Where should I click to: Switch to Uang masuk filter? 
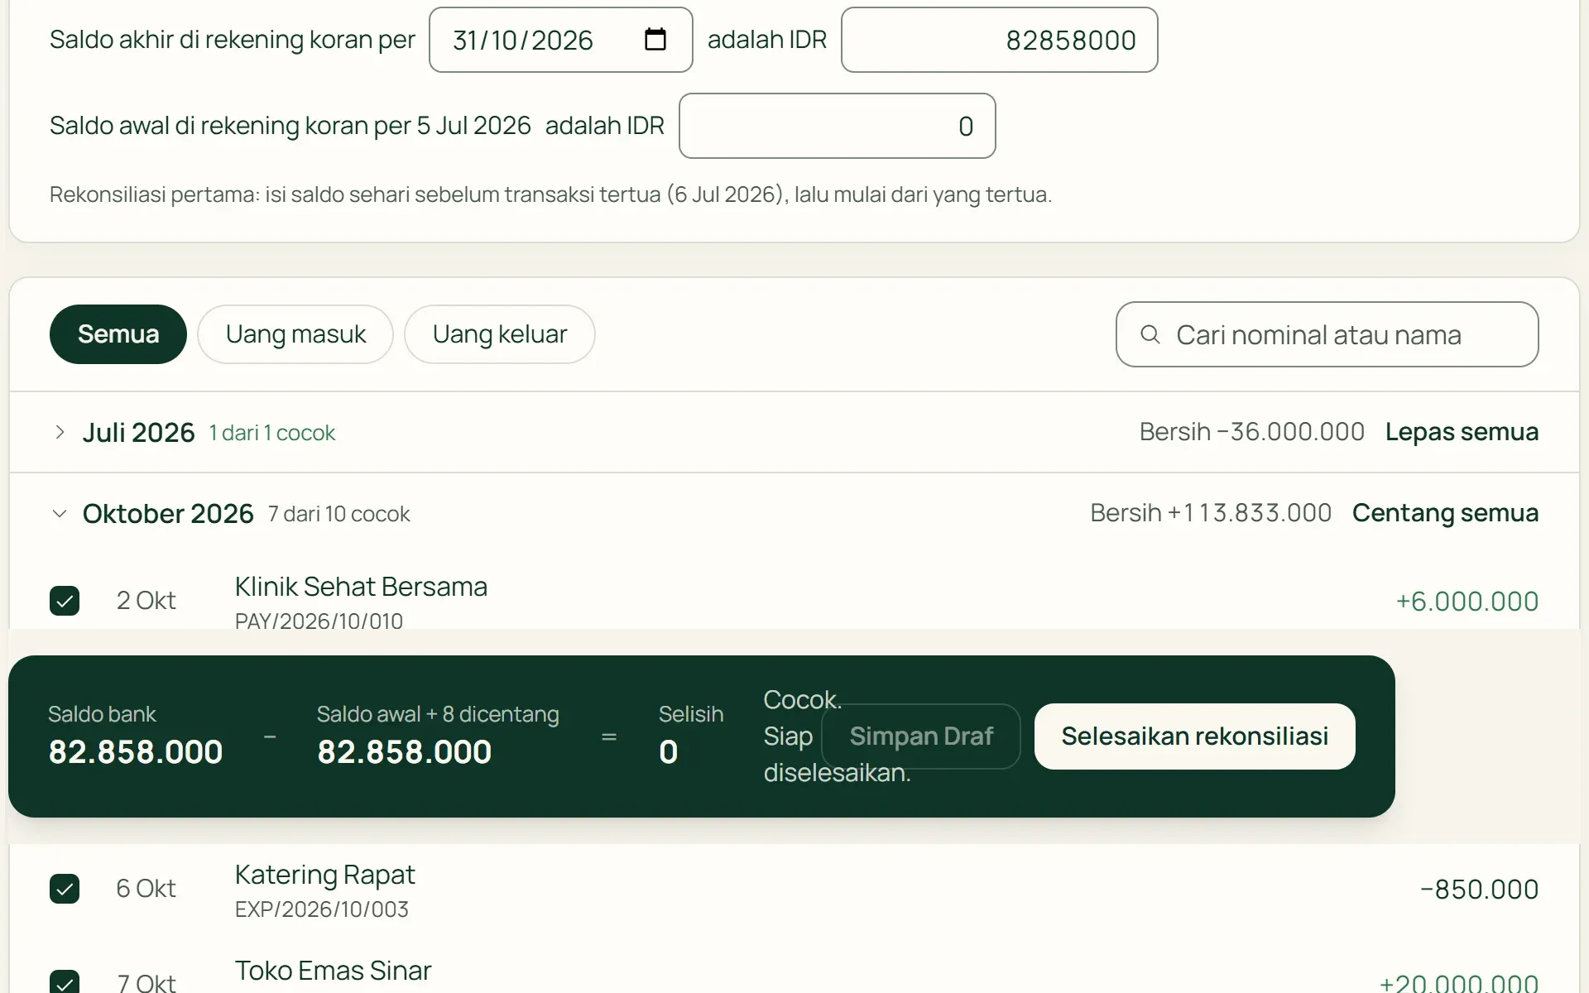click(x=295, y=334)
